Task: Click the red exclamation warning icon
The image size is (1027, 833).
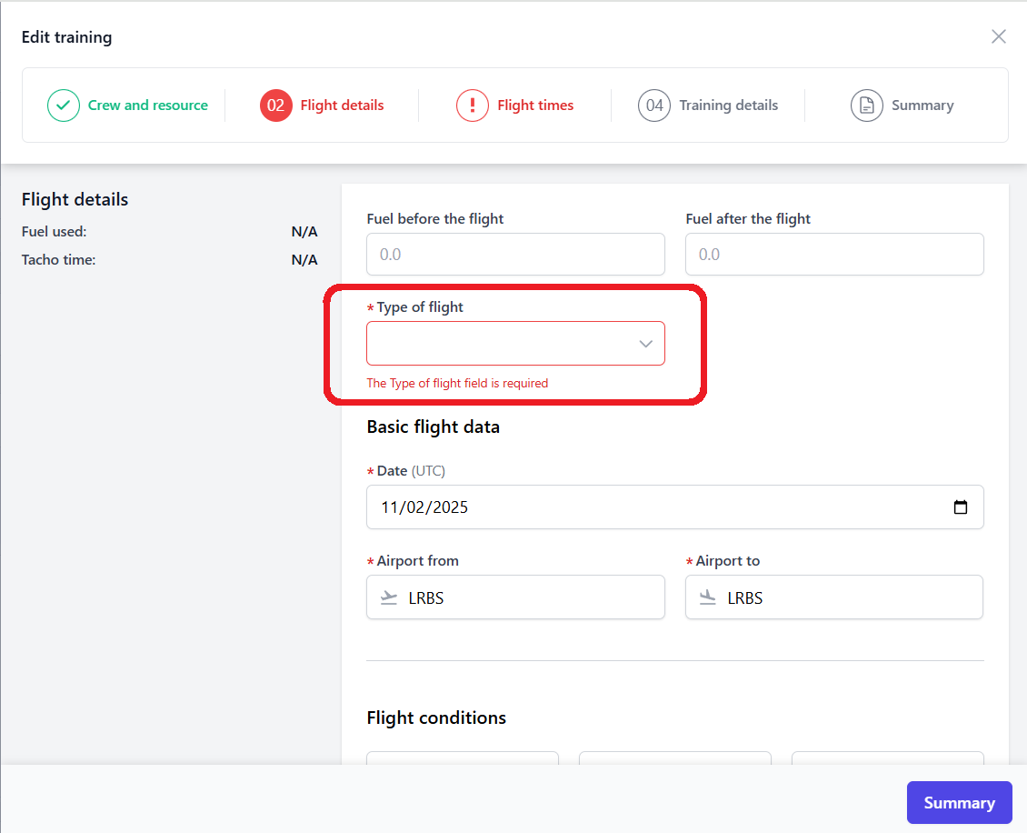Action: click(x=473, y=105)
